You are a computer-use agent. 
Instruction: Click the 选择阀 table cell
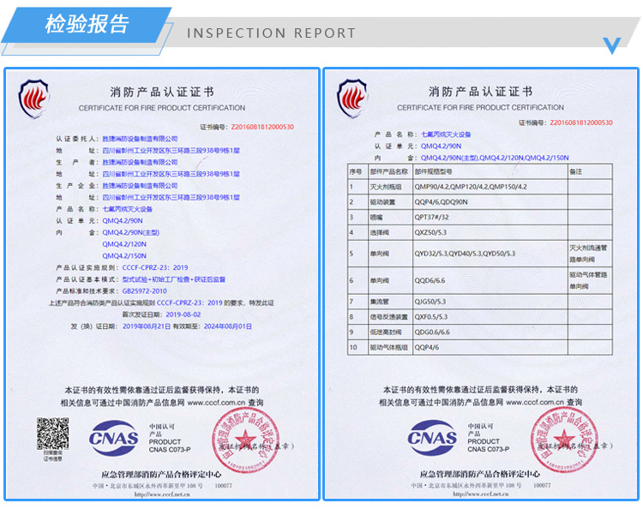[x=390, y=232]
